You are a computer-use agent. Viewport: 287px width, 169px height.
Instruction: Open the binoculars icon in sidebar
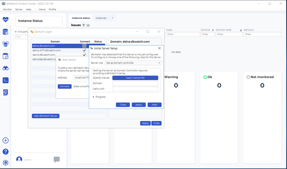6,68
